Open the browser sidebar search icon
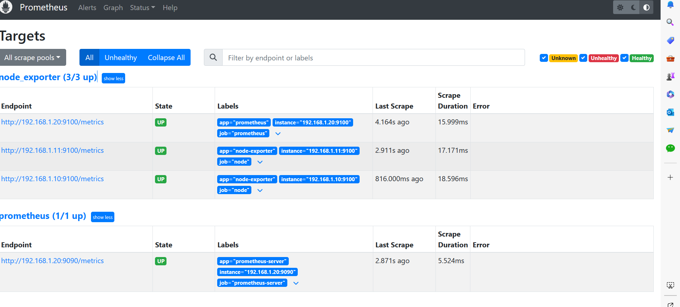 click(670, 22)
